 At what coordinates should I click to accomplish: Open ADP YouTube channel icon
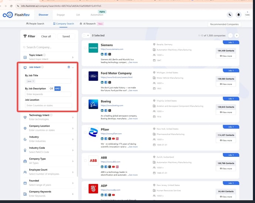tap(113, 195)
